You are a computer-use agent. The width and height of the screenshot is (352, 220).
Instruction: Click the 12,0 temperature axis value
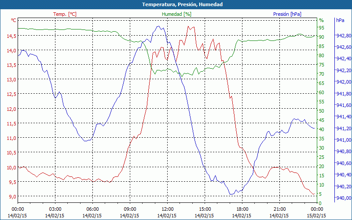(x=12, y=109)
